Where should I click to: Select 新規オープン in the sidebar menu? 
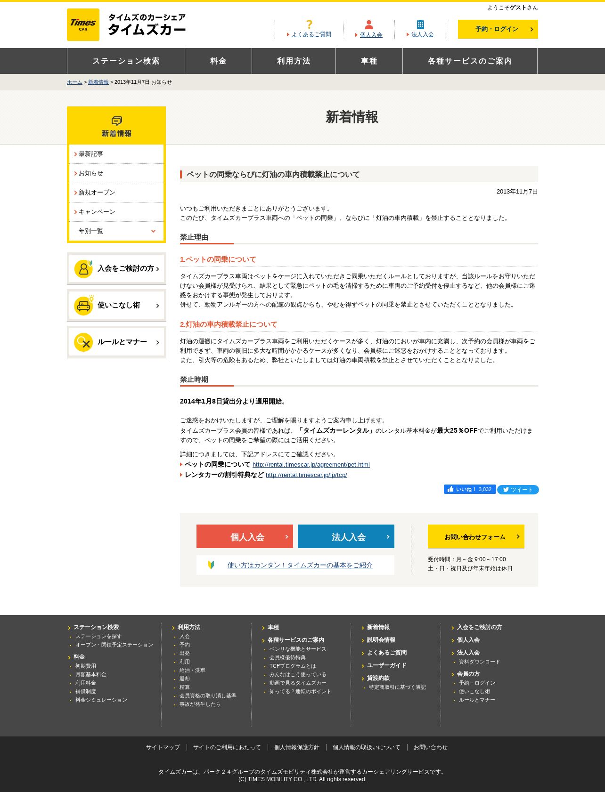(x=116, y=193)
